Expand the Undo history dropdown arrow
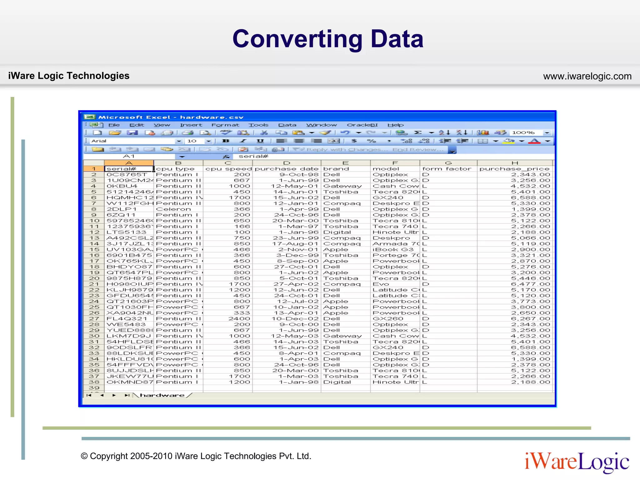The width and height of the screenshot is (640, 480). pyautogui.click(x=359, y=133)
